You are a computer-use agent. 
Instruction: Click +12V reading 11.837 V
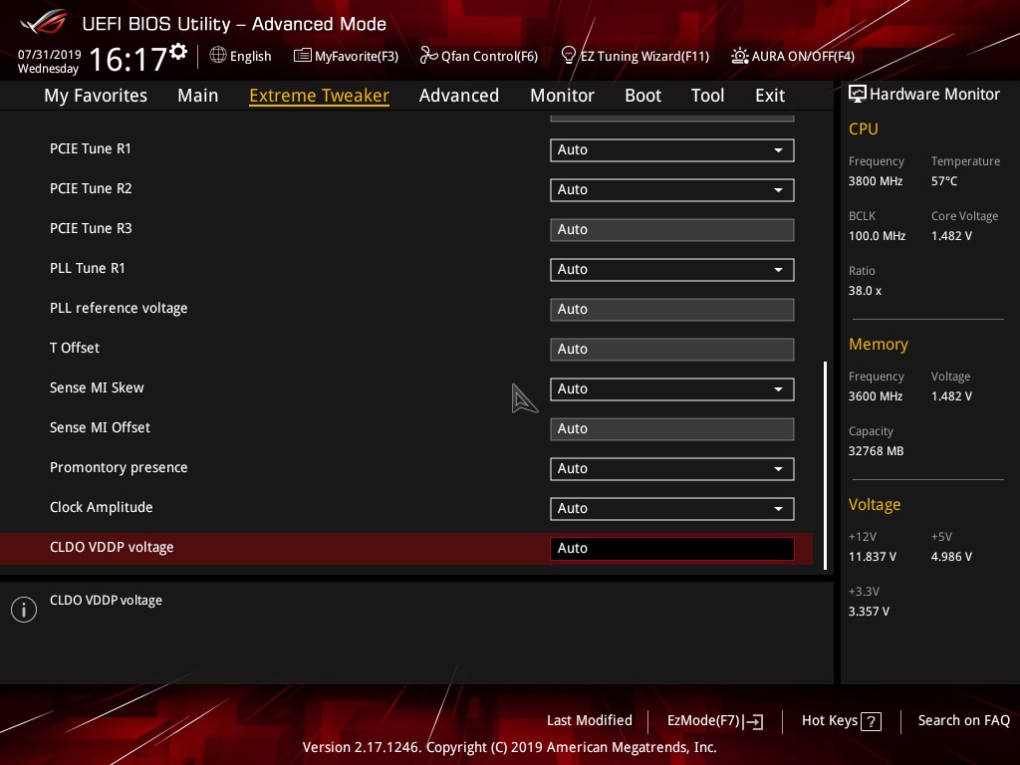[873, 556]
